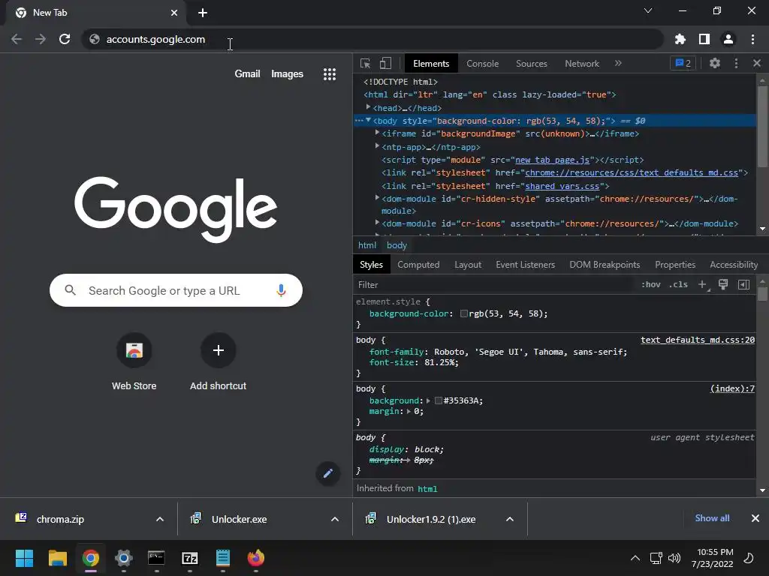Expand the margin: 0 shorthand
769x576 pixels.
point(409,412)
